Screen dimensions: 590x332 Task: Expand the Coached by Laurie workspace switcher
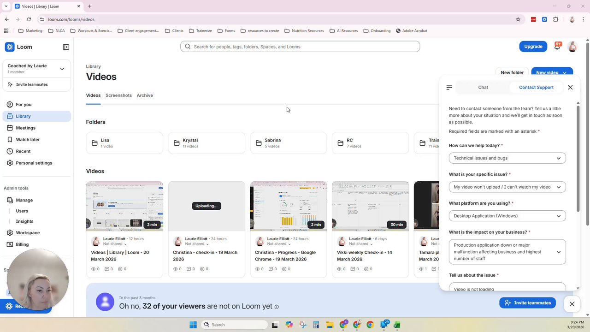[62, 69]
